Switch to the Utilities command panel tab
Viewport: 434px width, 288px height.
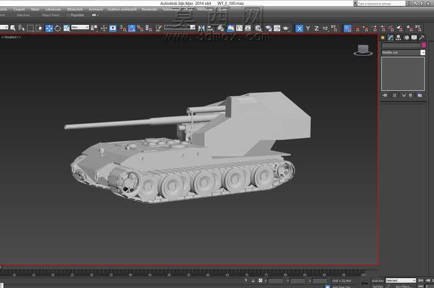[x=422, y=37]
